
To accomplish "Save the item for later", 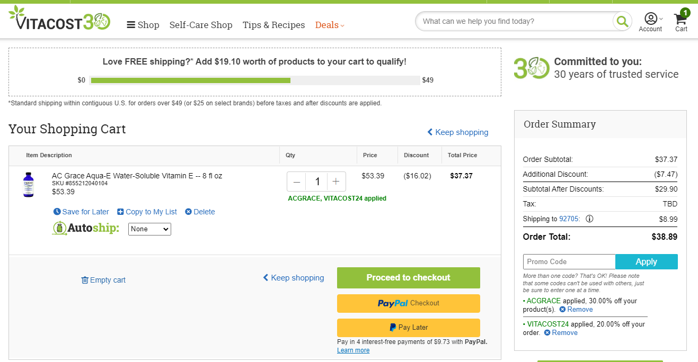I will coord(81,212).
